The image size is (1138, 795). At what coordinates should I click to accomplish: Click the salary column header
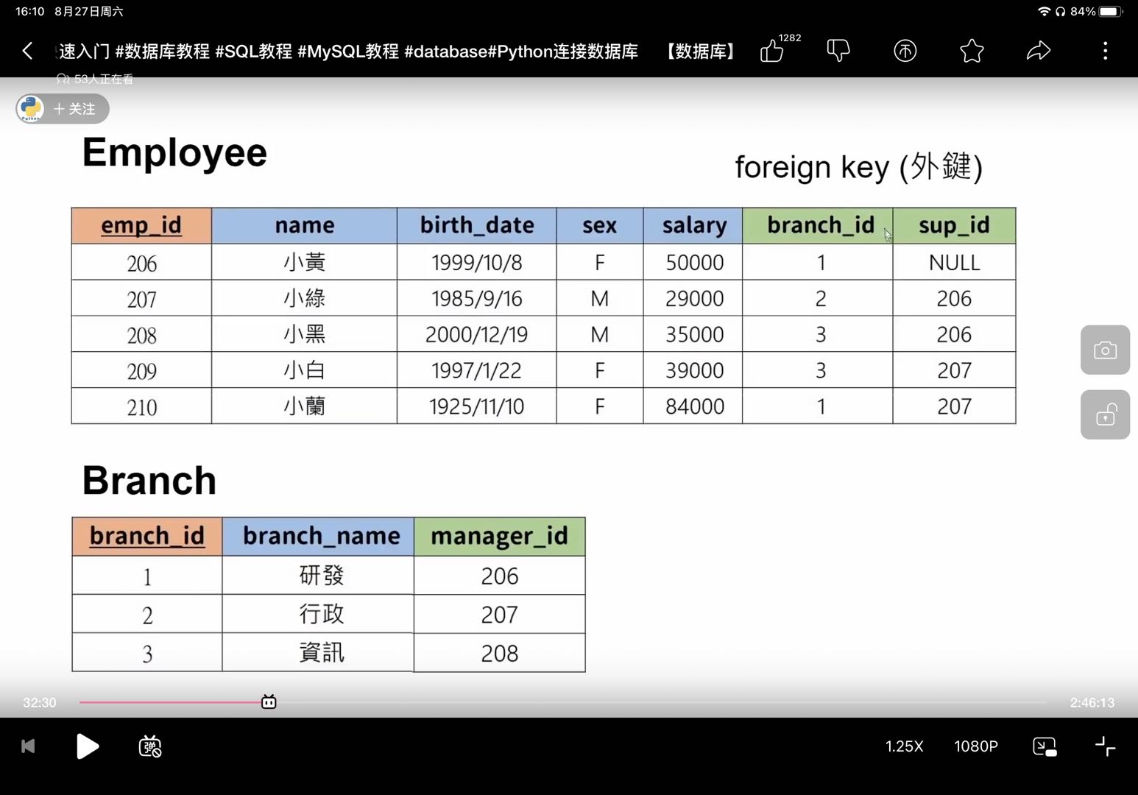(x=694, y=225)
